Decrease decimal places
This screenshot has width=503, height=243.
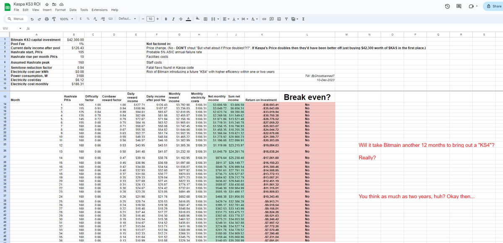95,19
